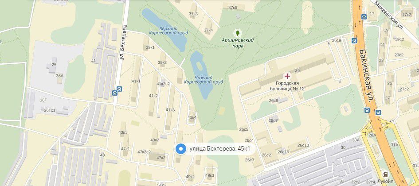Click the right bus stop icon on ул. Бехтерева
The image size is (419, 186).
click(x=119, y=89)
